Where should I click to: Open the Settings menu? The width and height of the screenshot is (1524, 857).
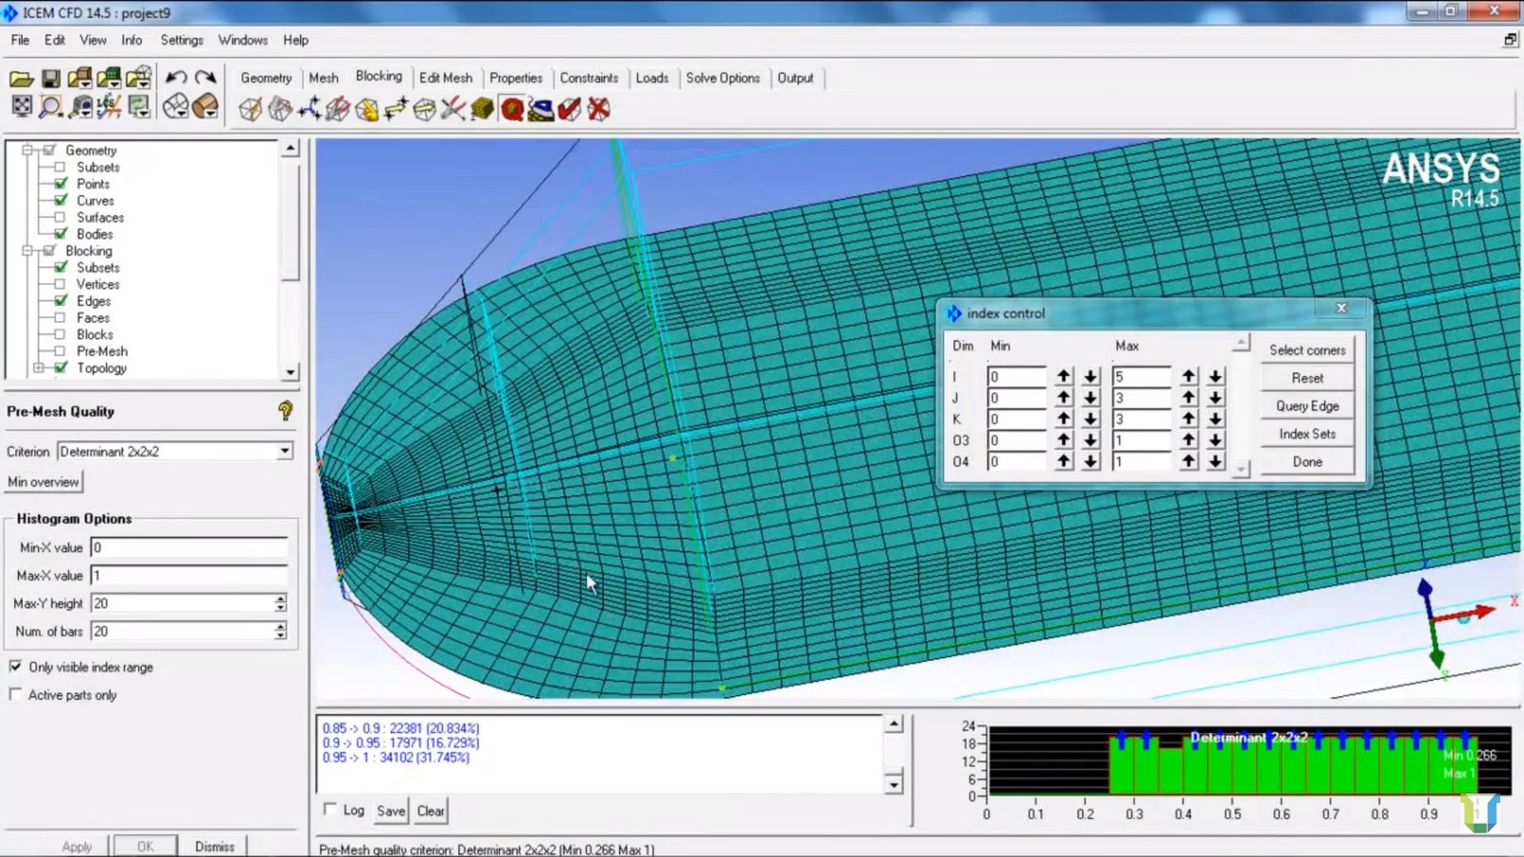coord(182,40)
